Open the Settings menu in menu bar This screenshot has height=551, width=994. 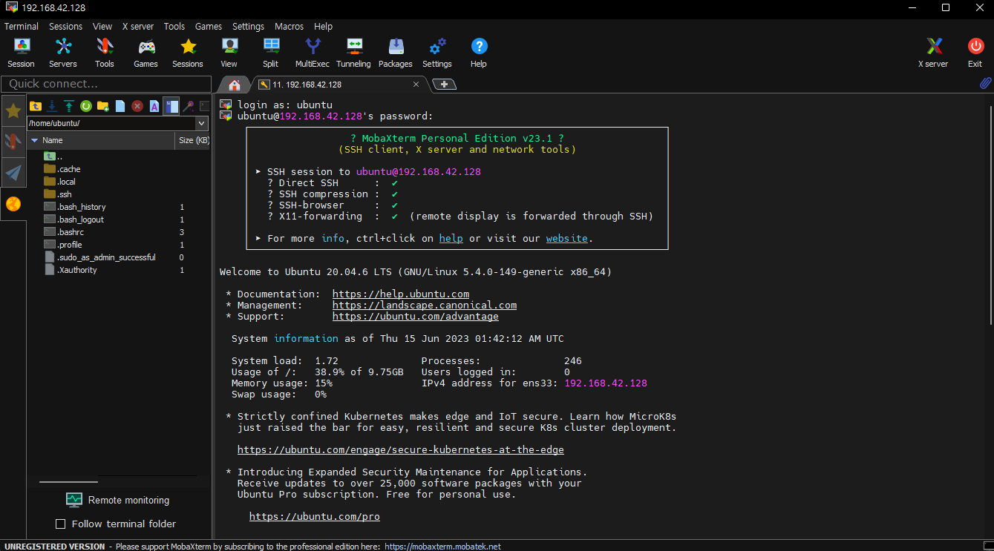tap(248, 26)
